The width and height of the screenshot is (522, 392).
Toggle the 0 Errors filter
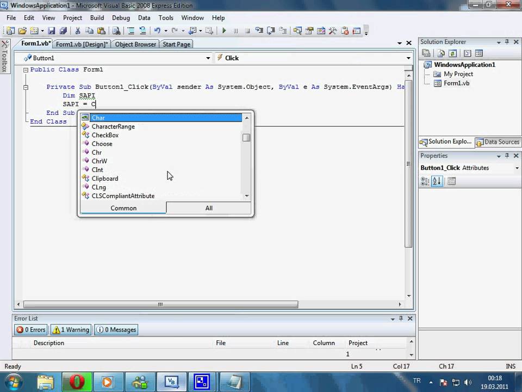tap(30, 330)
